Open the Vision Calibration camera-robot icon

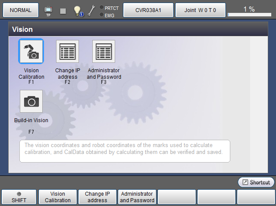(31, 52)
